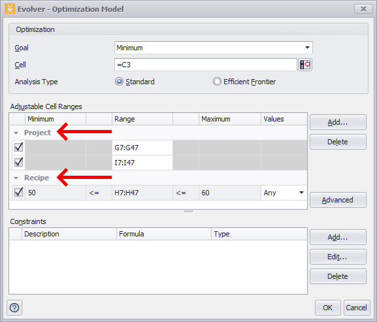Viewport: 377px width, 322px height.
Task: Open the help question mark icon
Action: (14, 308)
